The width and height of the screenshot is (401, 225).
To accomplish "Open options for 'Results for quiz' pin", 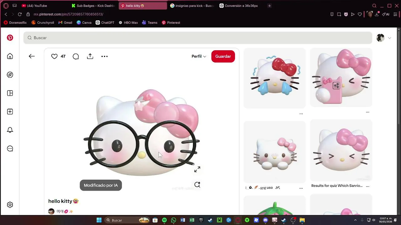I will click(x=367, y=186).
